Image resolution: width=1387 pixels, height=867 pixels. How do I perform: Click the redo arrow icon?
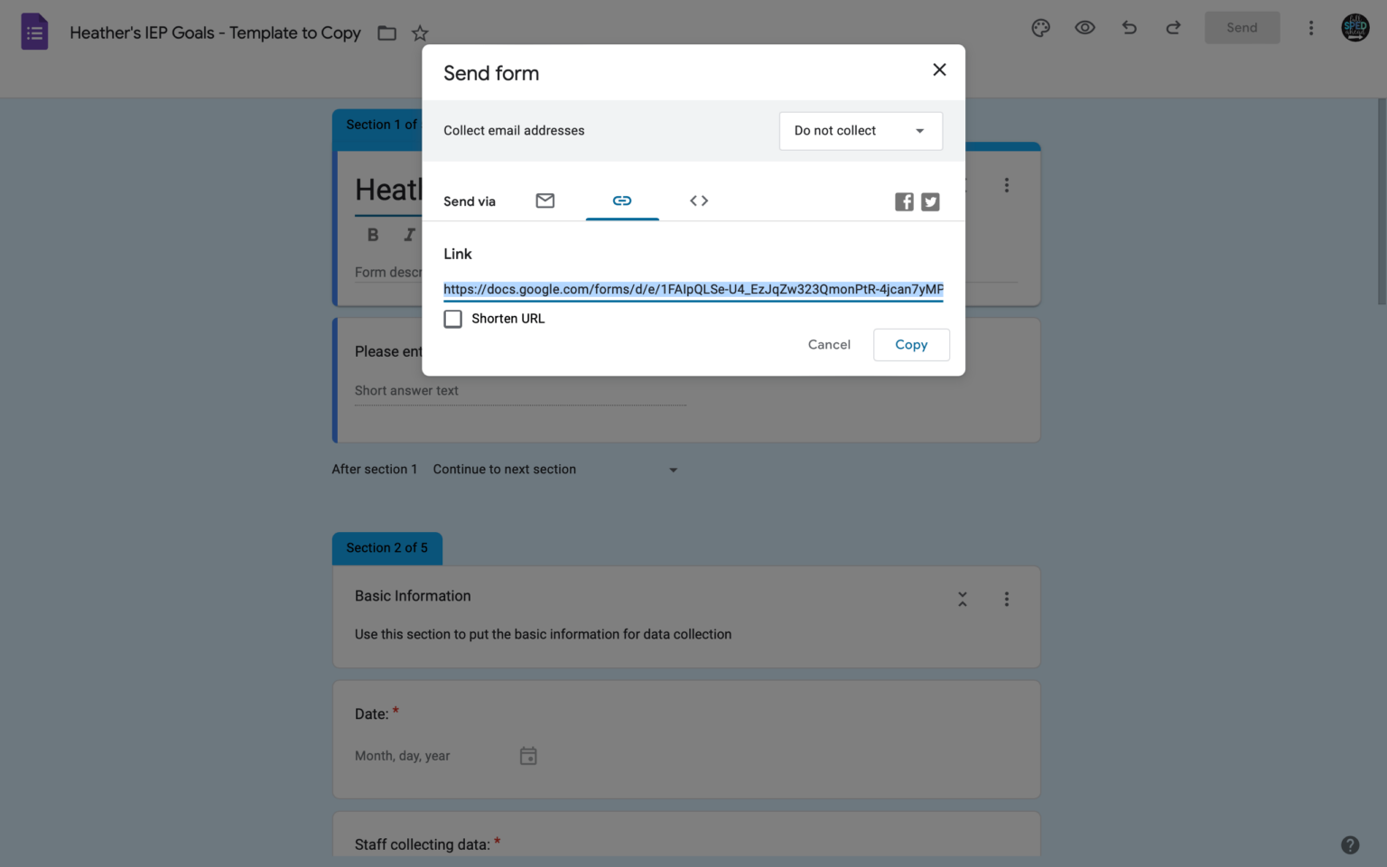click(x=1173, y=28)
